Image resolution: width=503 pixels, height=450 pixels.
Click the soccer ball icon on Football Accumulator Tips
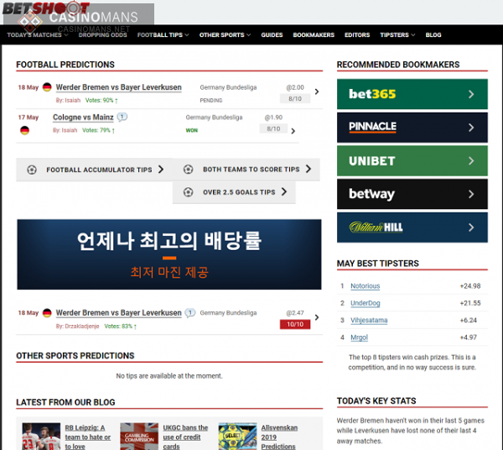(x=32, y=170)
